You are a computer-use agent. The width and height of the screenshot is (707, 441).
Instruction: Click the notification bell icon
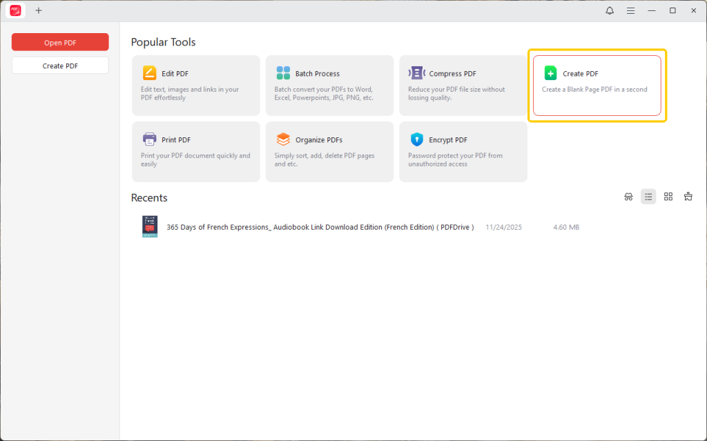[610, 10]
